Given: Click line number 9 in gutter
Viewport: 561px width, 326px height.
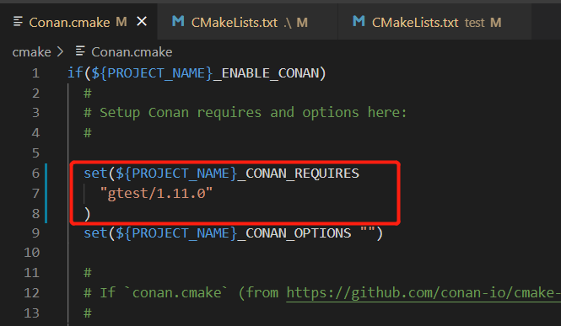Looking at the screenshot, I should tap(35, 233).
